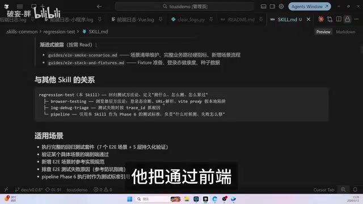Switch to Preview mode
Screen dimensions: 363x204
coord(323,32)
